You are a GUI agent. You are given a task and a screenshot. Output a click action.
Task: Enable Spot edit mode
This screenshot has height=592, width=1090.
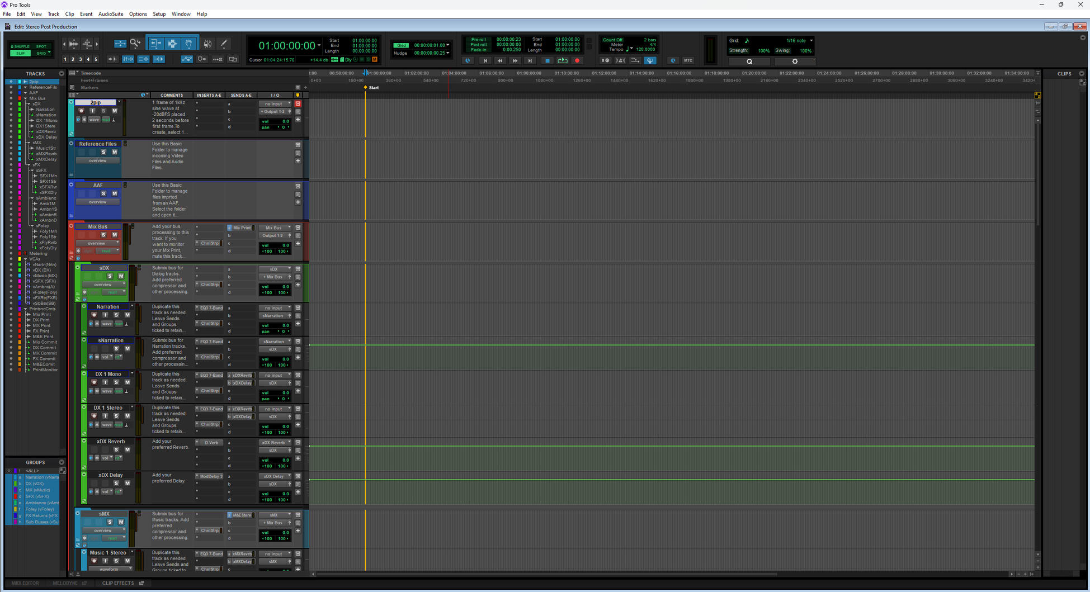[41, 46]
